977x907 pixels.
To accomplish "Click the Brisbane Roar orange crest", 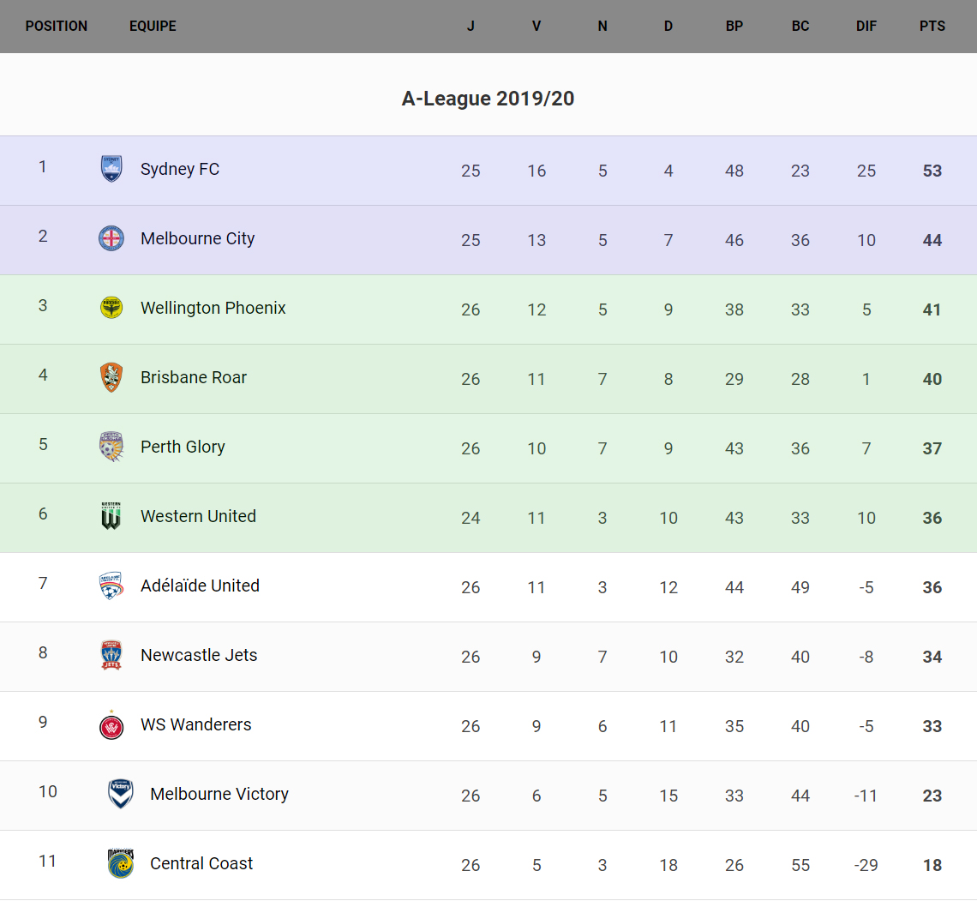I will 111,377.
